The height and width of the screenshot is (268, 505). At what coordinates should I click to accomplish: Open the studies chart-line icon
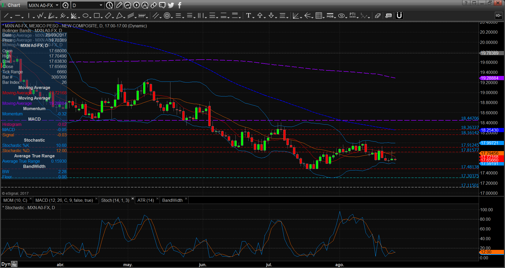click(128, 5)
